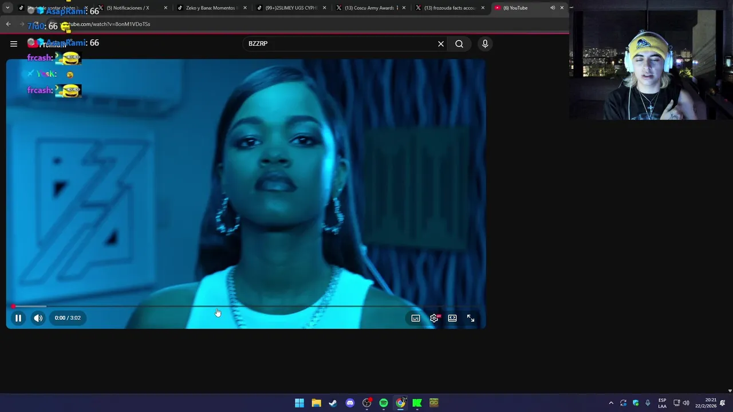The width and height of the screenshot is (733, 412).
Task: Enter fullscreen mode on the video
Action: click(471, 318)
